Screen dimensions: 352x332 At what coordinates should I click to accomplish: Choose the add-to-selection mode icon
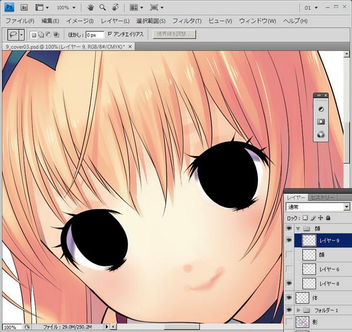[x=41, y=35]
